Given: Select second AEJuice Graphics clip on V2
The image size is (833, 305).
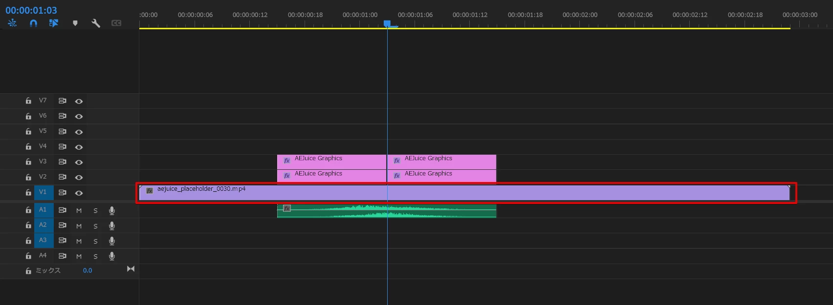Looking at the screenshot, I should 442,177.
